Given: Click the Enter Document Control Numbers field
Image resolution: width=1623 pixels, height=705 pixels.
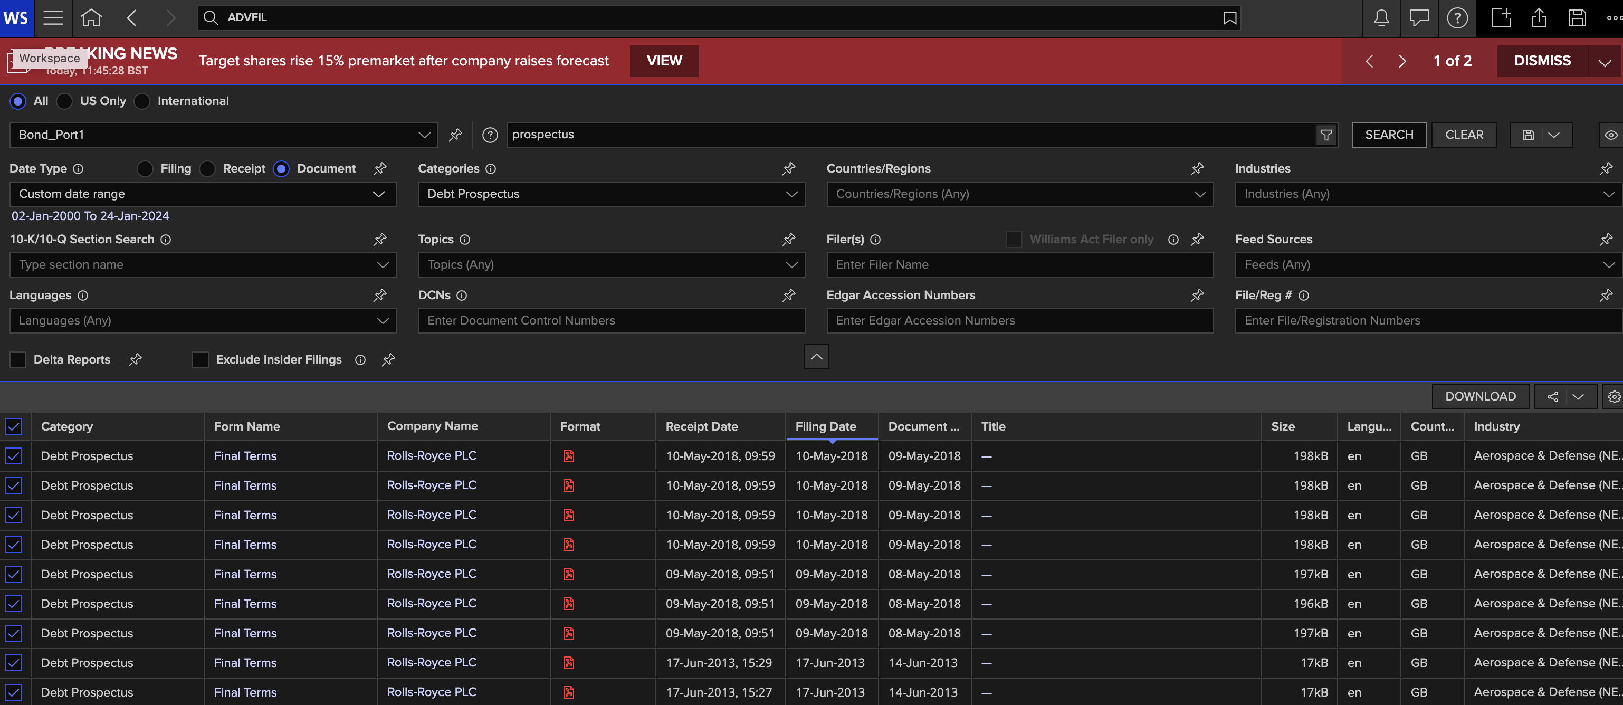Looking at the screenshot, I should tap(611, 321).
